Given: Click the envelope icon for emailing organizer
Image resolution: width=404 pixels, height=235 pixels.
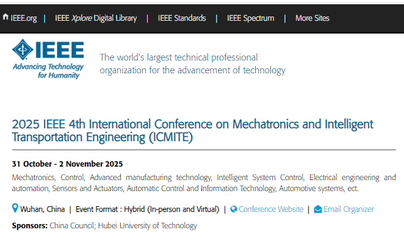Looking at the screenshot, I should [318, 209].
